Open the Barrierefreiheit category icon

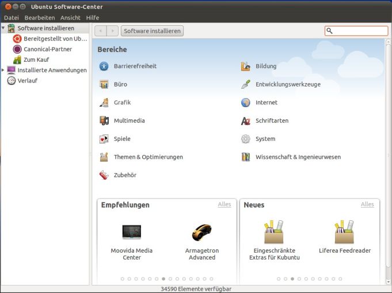104,66
